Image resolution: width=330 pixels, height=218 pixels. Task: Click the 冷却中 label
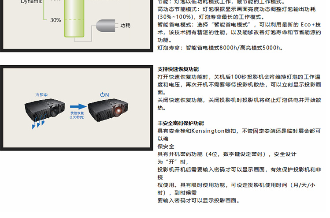[41, 95]
